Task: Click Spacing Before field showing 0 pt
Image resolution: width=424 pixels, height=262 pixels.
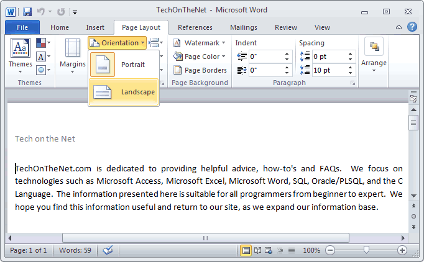Action: 330,56
